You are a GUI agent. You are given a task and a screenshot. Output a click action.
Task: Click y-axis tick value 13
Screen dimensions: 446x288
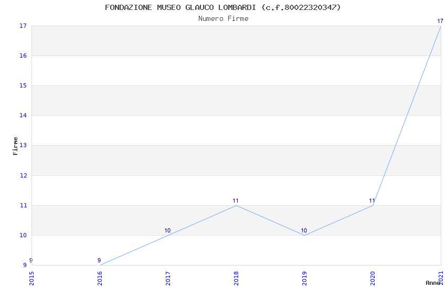click(23, 145)
